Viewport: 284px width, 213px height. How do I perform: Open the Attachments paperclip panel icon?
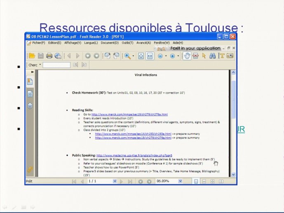(x=30, y=170)
